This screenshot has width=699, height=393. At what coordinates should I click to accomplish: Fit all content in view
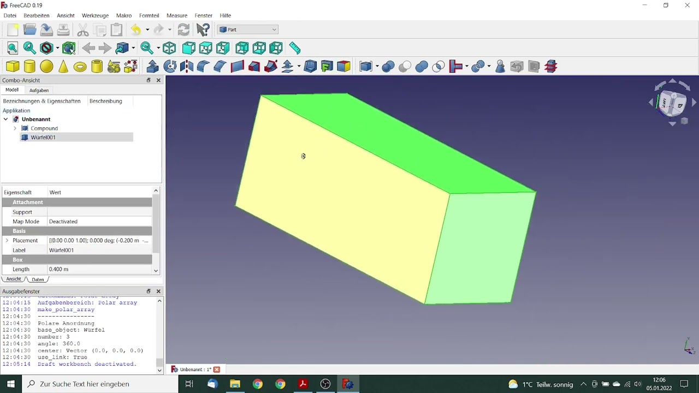[13, 48]
